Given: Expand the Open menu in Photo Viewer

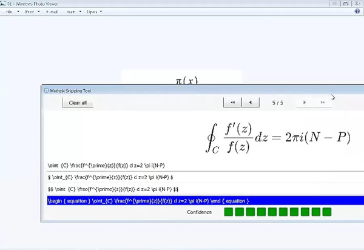Looking at the screenshot, I should point(92,12).
